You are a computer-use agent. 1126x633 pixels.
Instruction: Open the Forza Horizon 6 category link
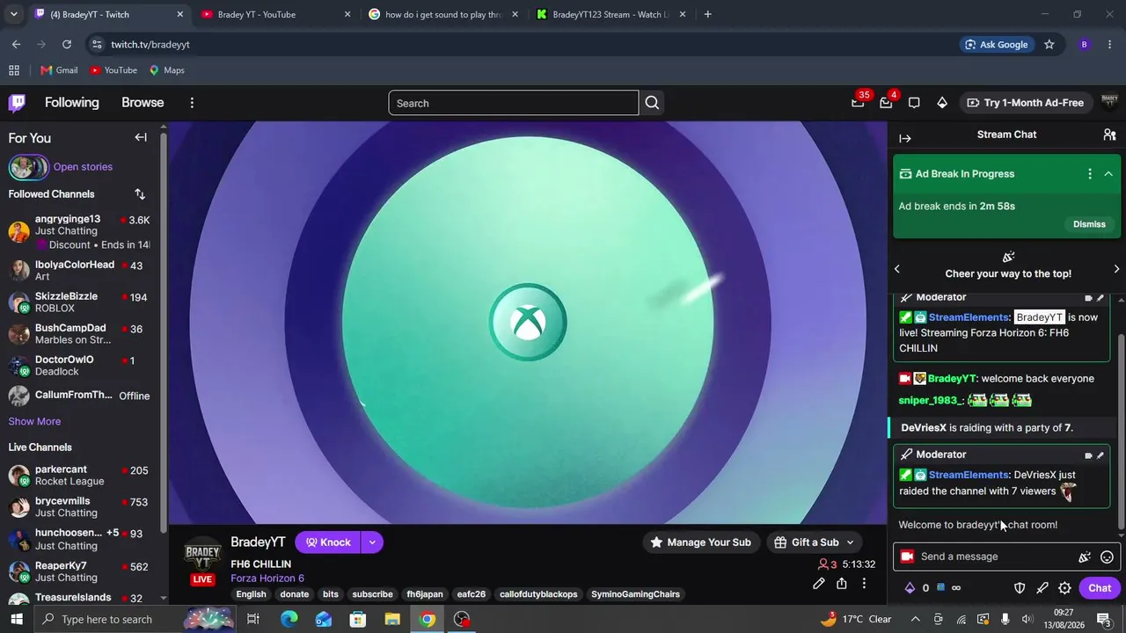267,578
